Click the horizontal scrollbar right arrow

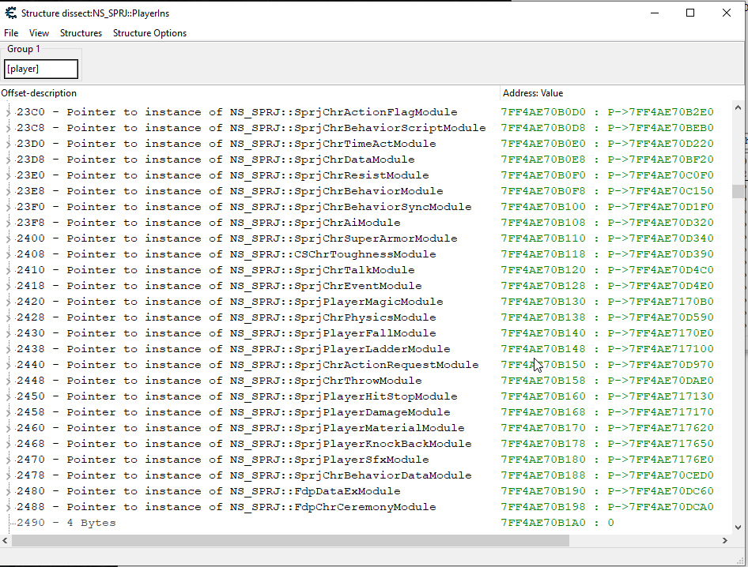pos(726,541)
